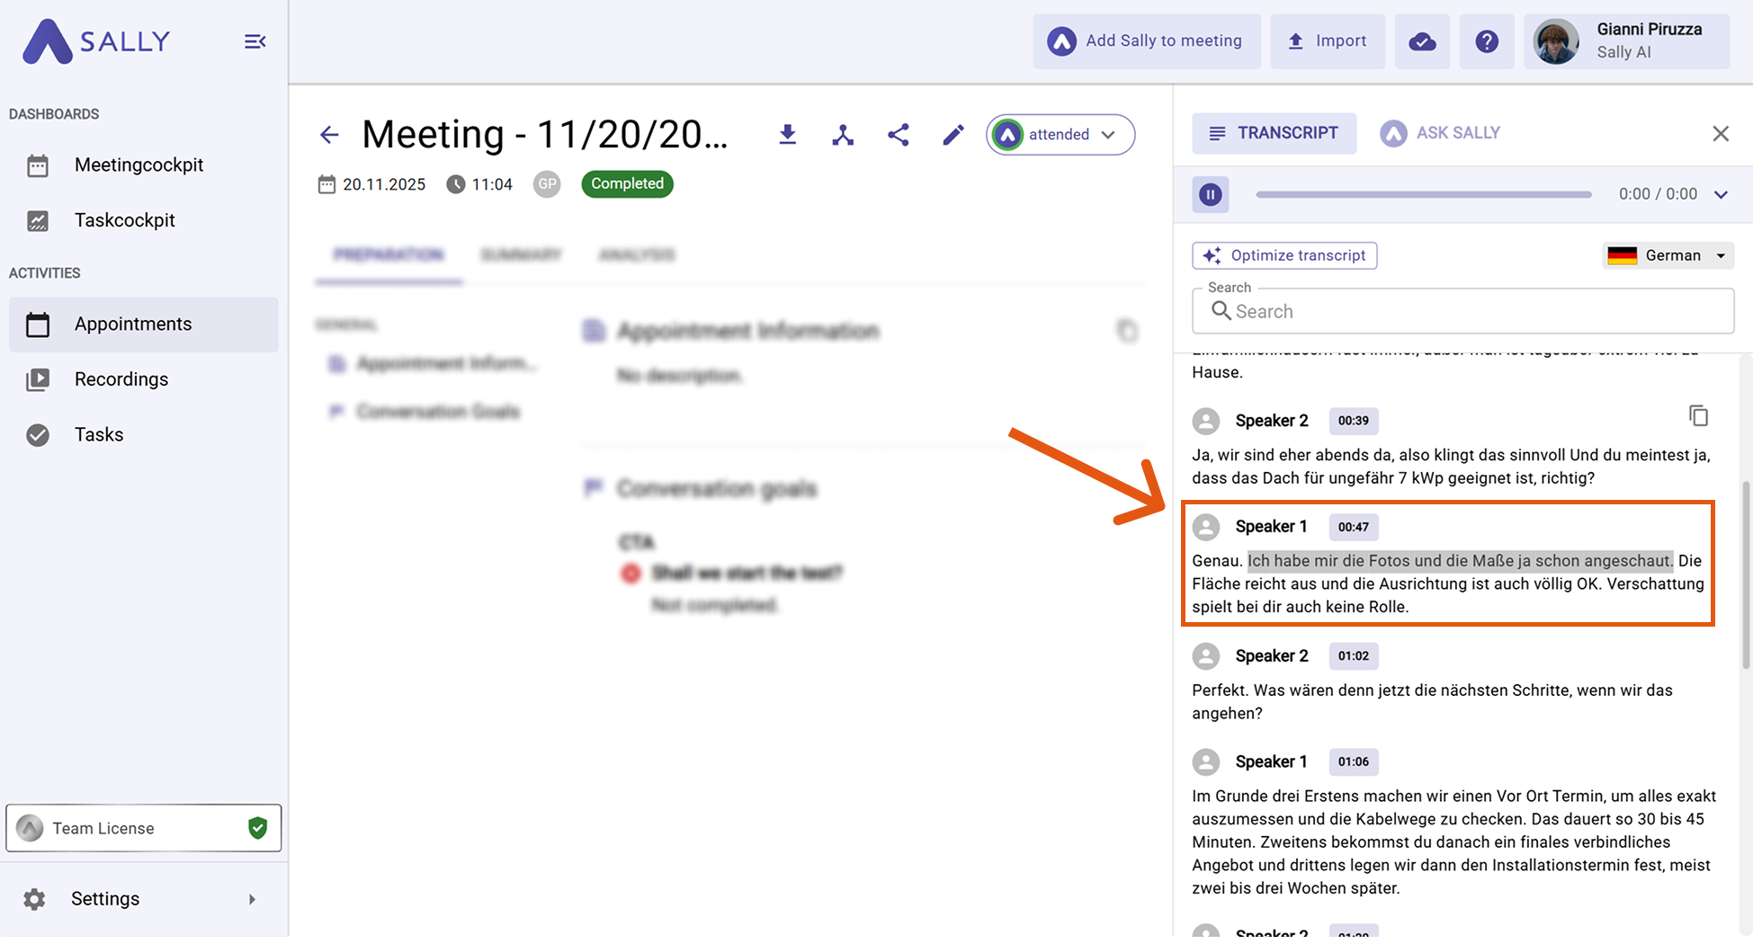The width and height of the screenshot is (1753, 944).
Task: Change transcript language from German
Action: click(1668, 255)
